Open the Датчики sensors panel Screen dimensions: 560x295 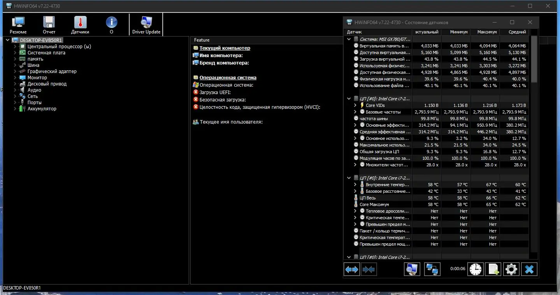coord(80,24)
